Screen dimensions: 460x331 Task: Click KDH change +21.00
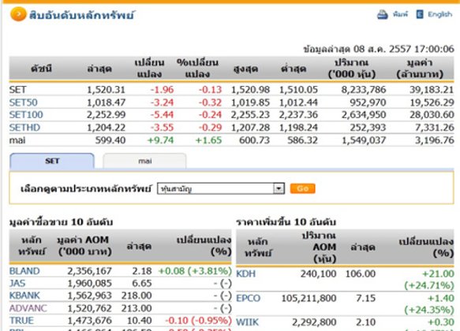tap(438, 274)
